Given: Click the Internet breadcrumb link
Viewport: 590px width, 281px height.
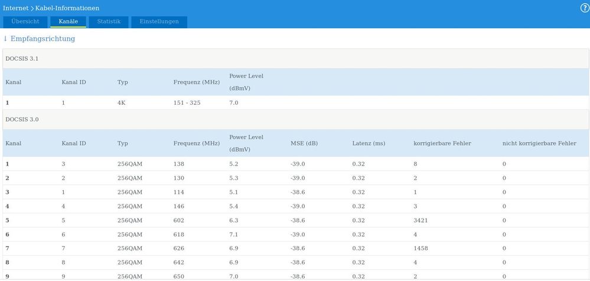Looking at the screenshot, I should point(16,8).
